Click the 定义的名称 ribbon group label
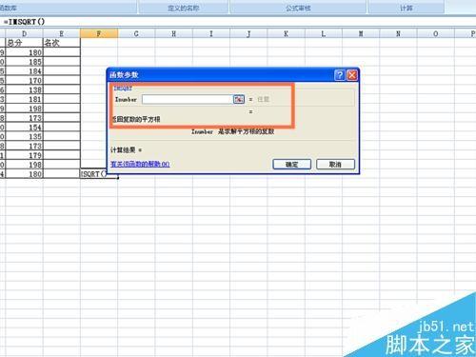This screenshot has width=476, height=357. pos(184,8)
